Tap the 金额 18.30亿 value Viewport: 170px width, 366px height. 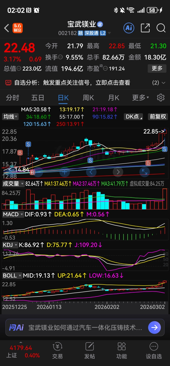click(x=155, y=57)
